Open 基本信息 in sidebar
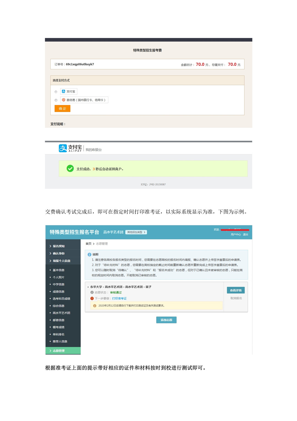Viewport: 297px width, 421px height. [x=59, y=270]
